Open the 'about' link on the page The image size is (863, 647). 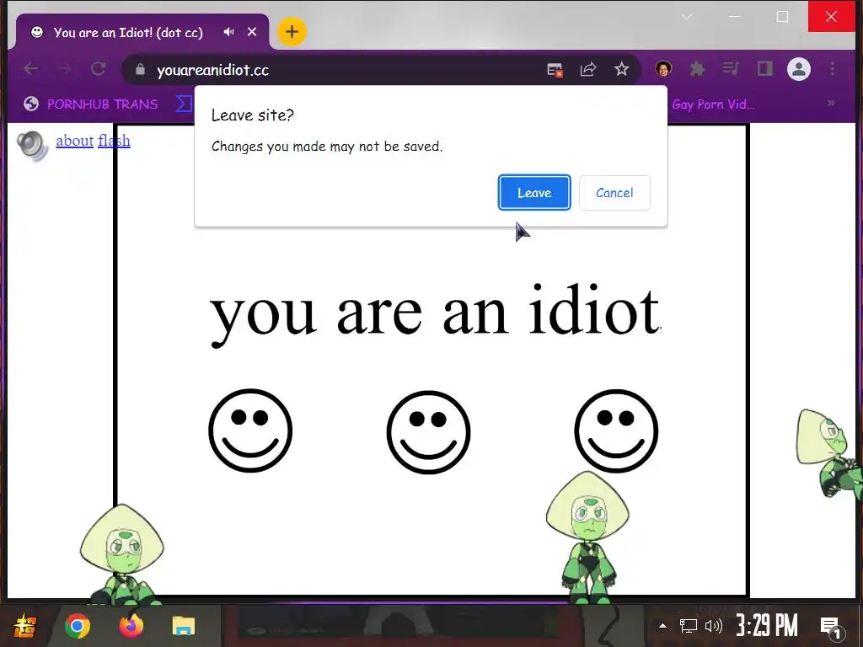[74, 141]
